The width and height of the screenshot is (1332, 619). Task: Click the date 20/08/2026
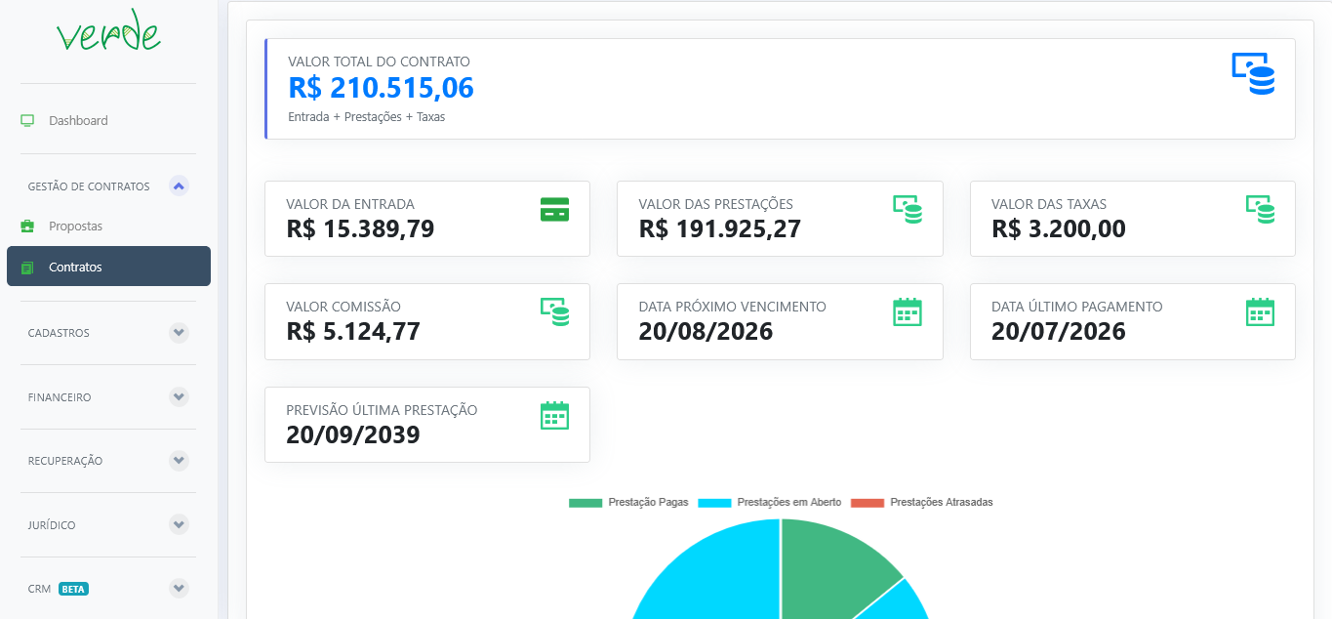(x=706, y=332)
